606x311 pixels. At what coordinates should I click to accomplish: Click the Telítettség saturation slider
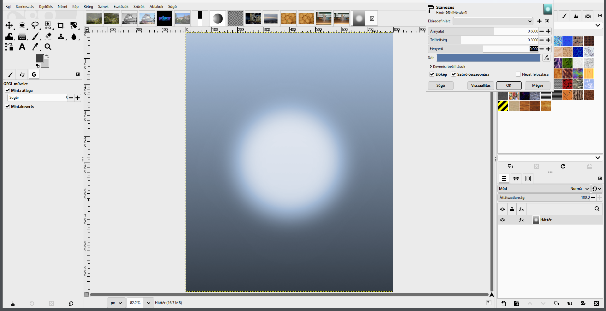click(x=483, y=40)
